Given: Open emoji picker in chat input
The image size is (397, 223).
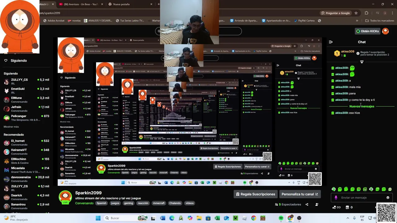Looking at the screenshot, I should tap(388, 198).
